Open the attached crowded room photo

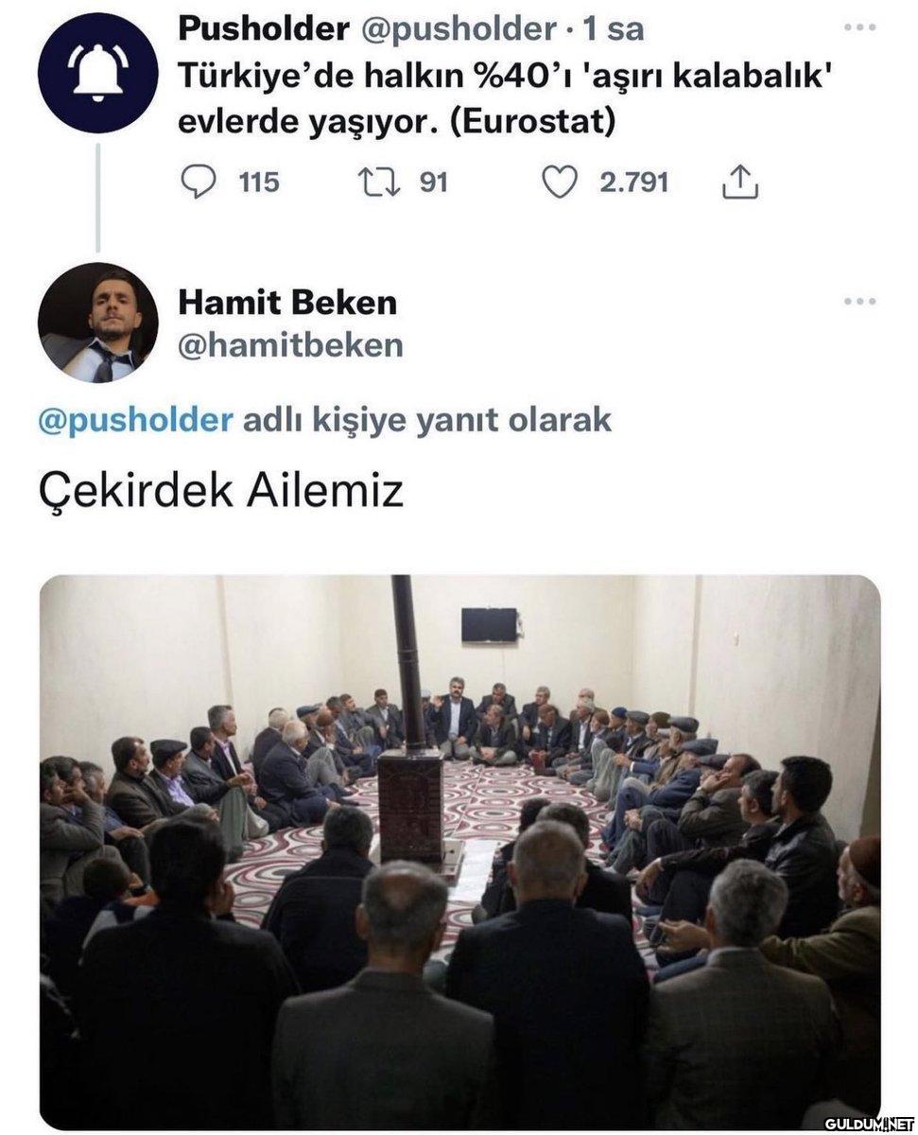[x=460, y=852]
